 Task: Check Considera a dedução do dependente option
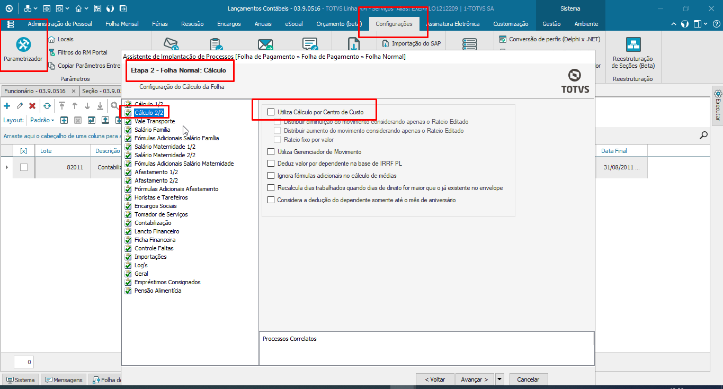271,200
